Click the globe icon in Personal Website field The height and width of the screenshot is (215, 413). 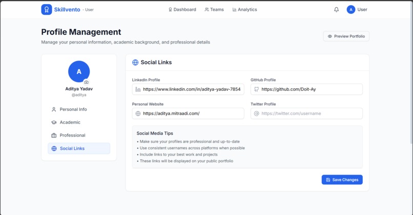pyautogui.click(x=138, y=113)
